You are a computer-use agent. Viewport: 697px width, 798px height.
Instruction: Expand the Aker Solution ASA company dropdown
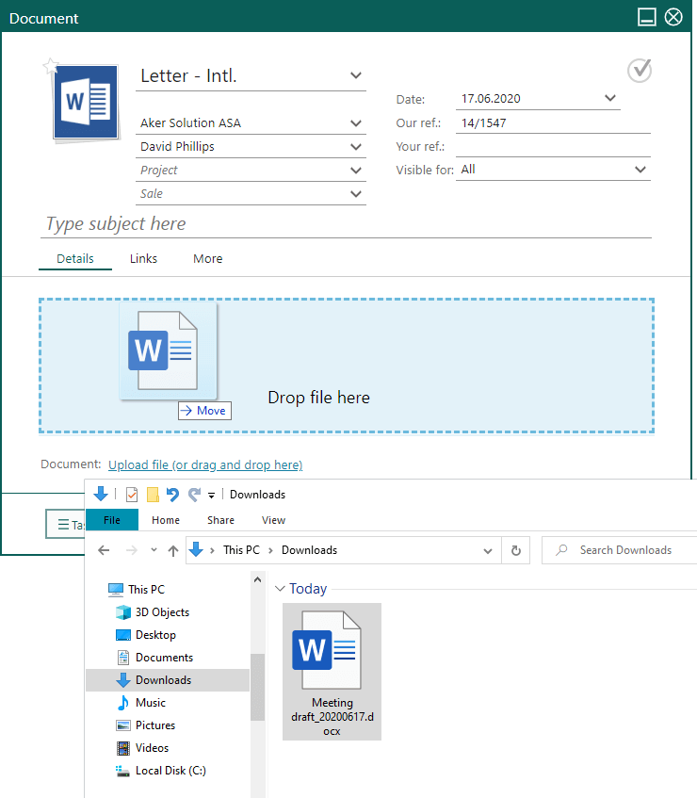click(356, 123)
